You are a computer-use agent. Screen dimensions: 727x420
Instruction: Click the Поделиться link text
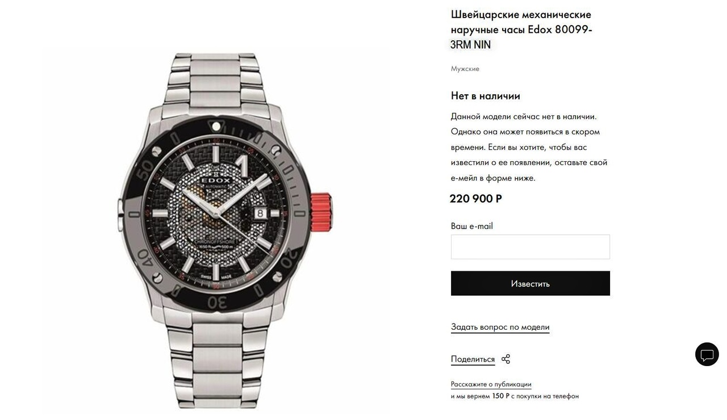coord(473,359)
